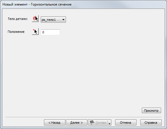Activate the pick position cursor icon
167x129 pixels.
pyautogui.click(x=35, y=32)
